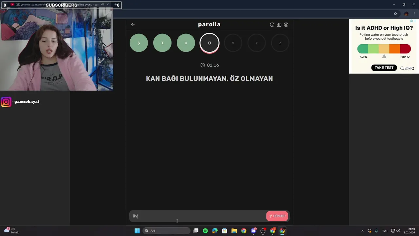Click the orange scale segment
This screenshot has height=236, width=419.
pos(395,49)
